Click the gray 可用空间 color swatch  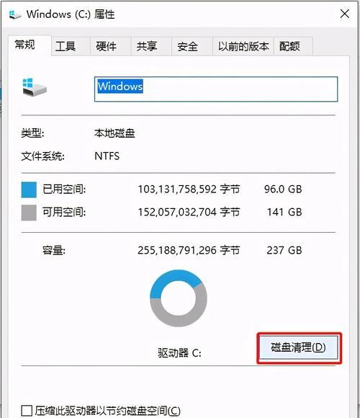point(29,213)
